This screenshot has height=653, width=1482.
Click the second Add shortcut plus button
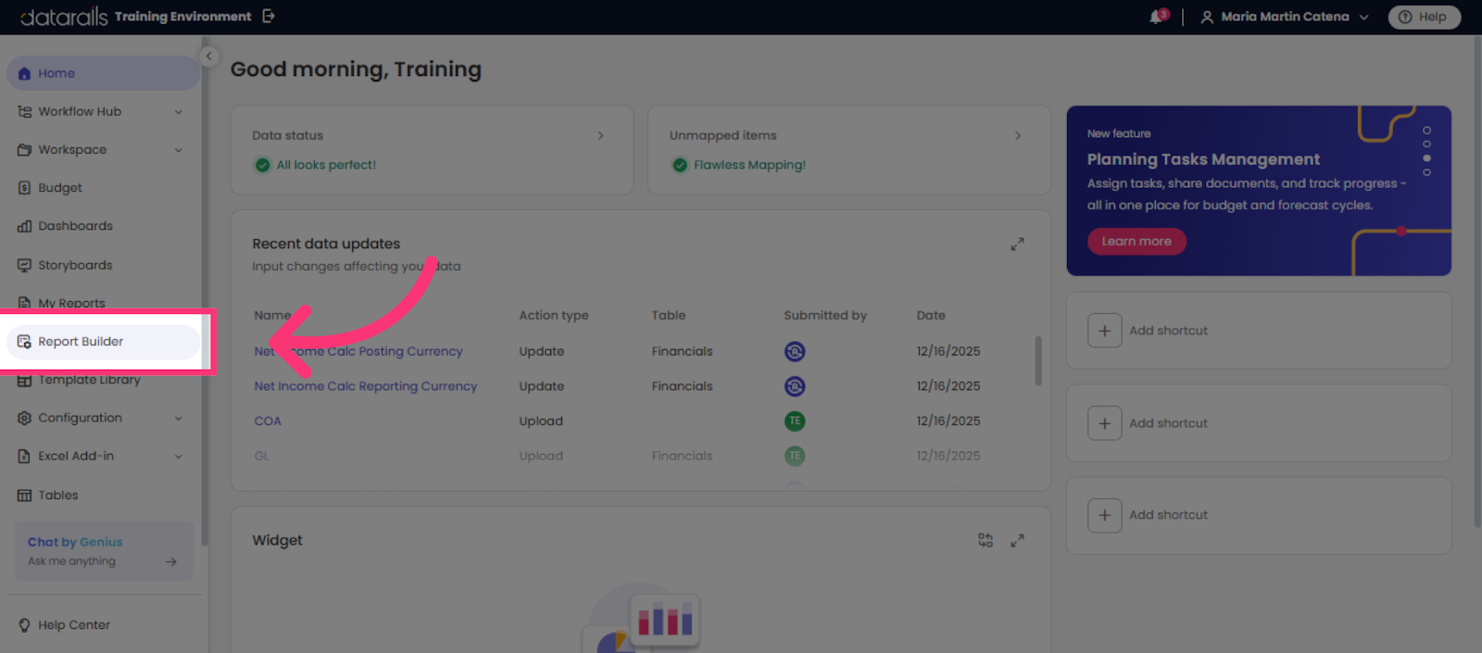point(1105,423)
